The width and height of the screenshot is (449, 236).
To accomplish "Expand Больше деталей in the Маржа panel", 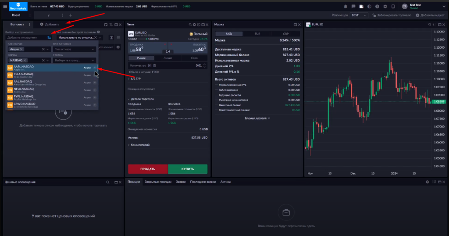I will click(257, 118).
